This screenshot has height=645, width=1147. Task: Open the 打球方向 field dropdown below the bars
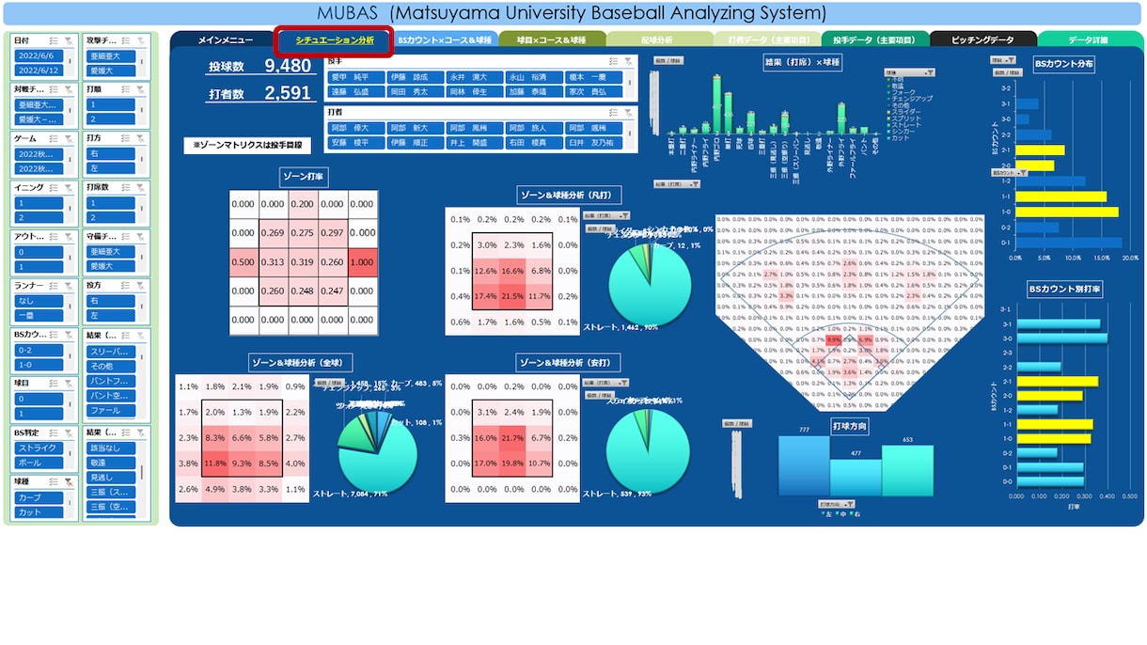click(x=836, y=504)
